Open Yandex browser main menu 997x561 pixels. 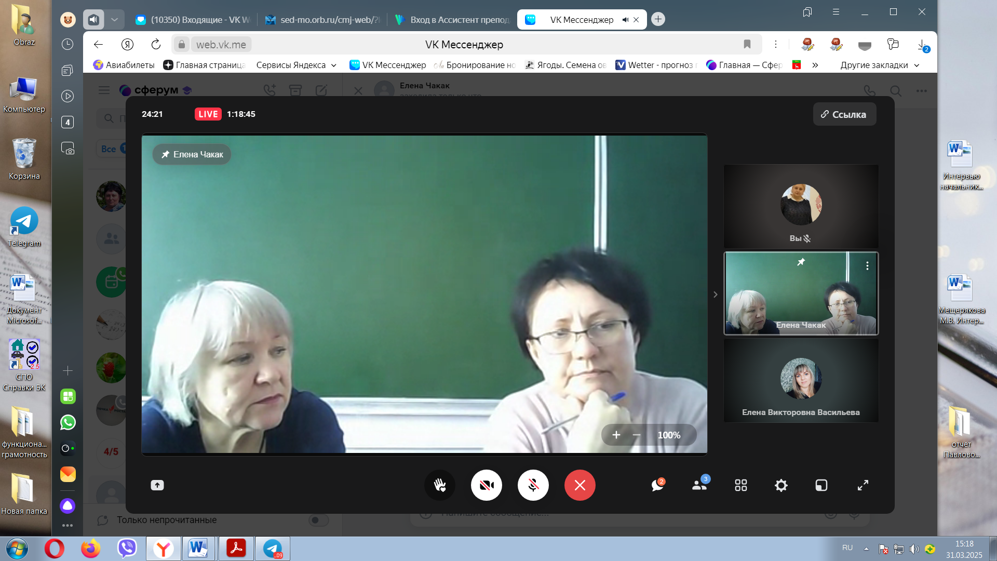pyautogui.click(x=836, y=12)
